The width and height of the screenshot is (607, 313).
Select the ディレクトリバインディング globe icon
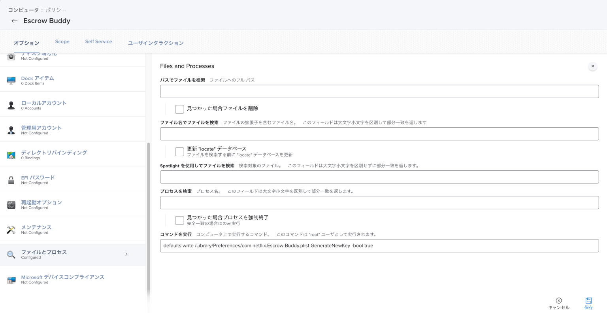[x=11, y=155]
